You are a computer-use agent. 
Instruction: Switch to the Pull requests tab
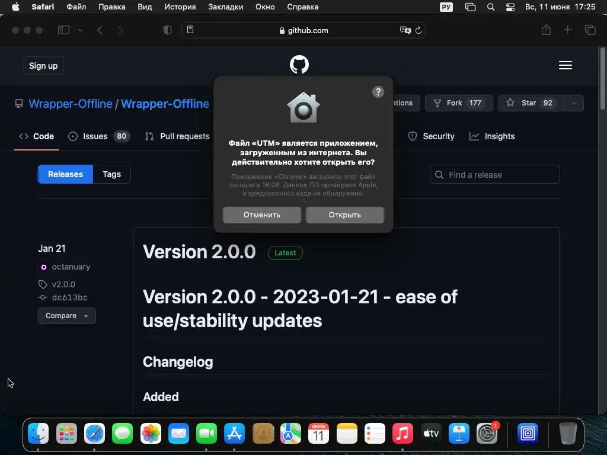[177, 136]
